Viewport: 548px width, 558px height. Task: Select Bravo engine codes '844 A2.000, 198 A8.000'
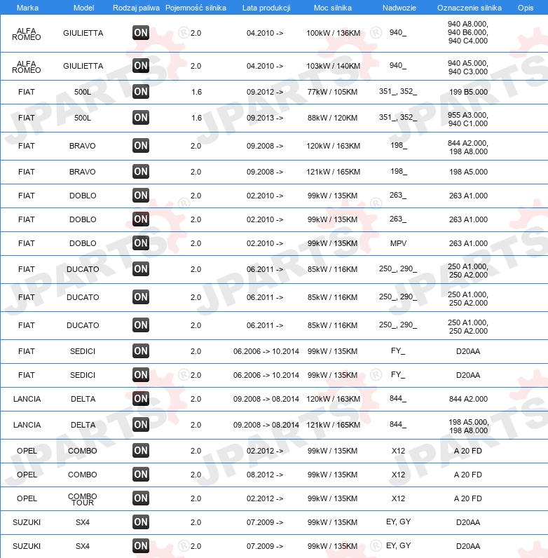(x=468, y=147)
